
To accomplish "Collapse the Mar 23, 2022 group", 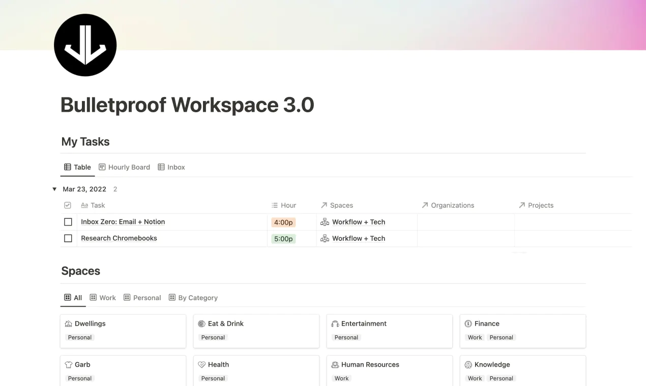I will [54, 189].
